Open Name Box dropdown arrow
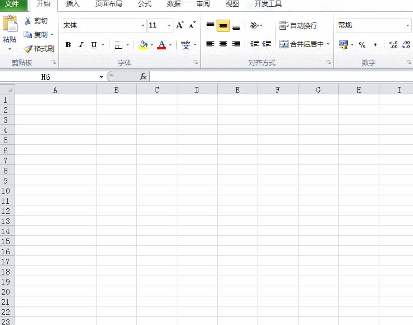The image size is (413, 325). click(x=101, y=77)
